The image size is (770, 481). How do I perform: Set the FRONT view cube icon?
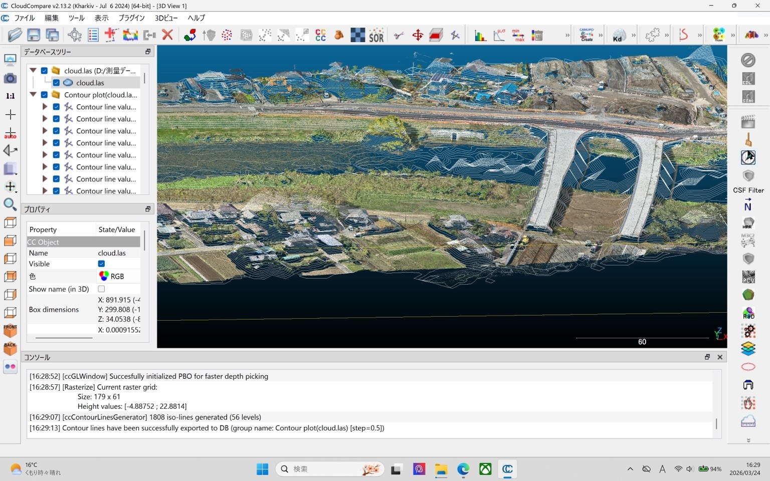tap(10, 330)
